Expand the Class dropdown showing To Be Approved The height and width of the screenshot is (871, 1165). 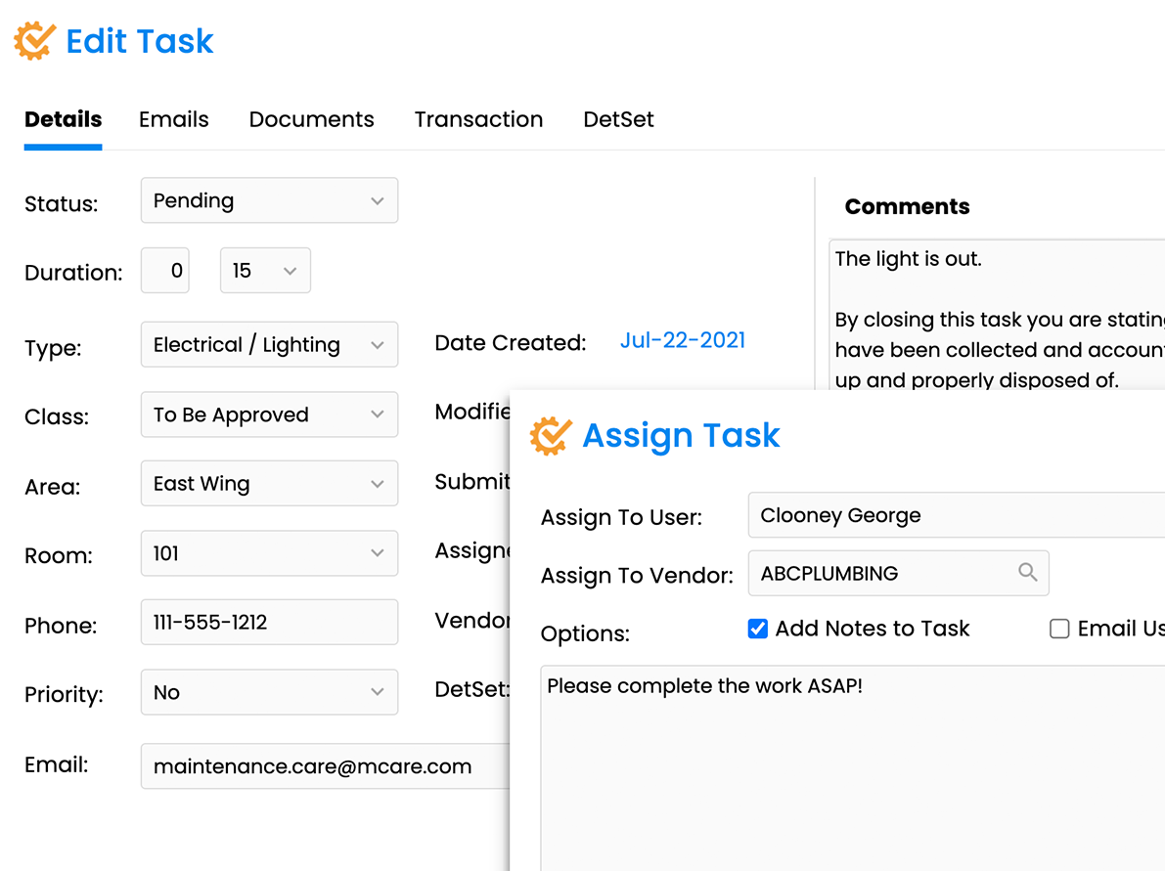coord(269,414)
